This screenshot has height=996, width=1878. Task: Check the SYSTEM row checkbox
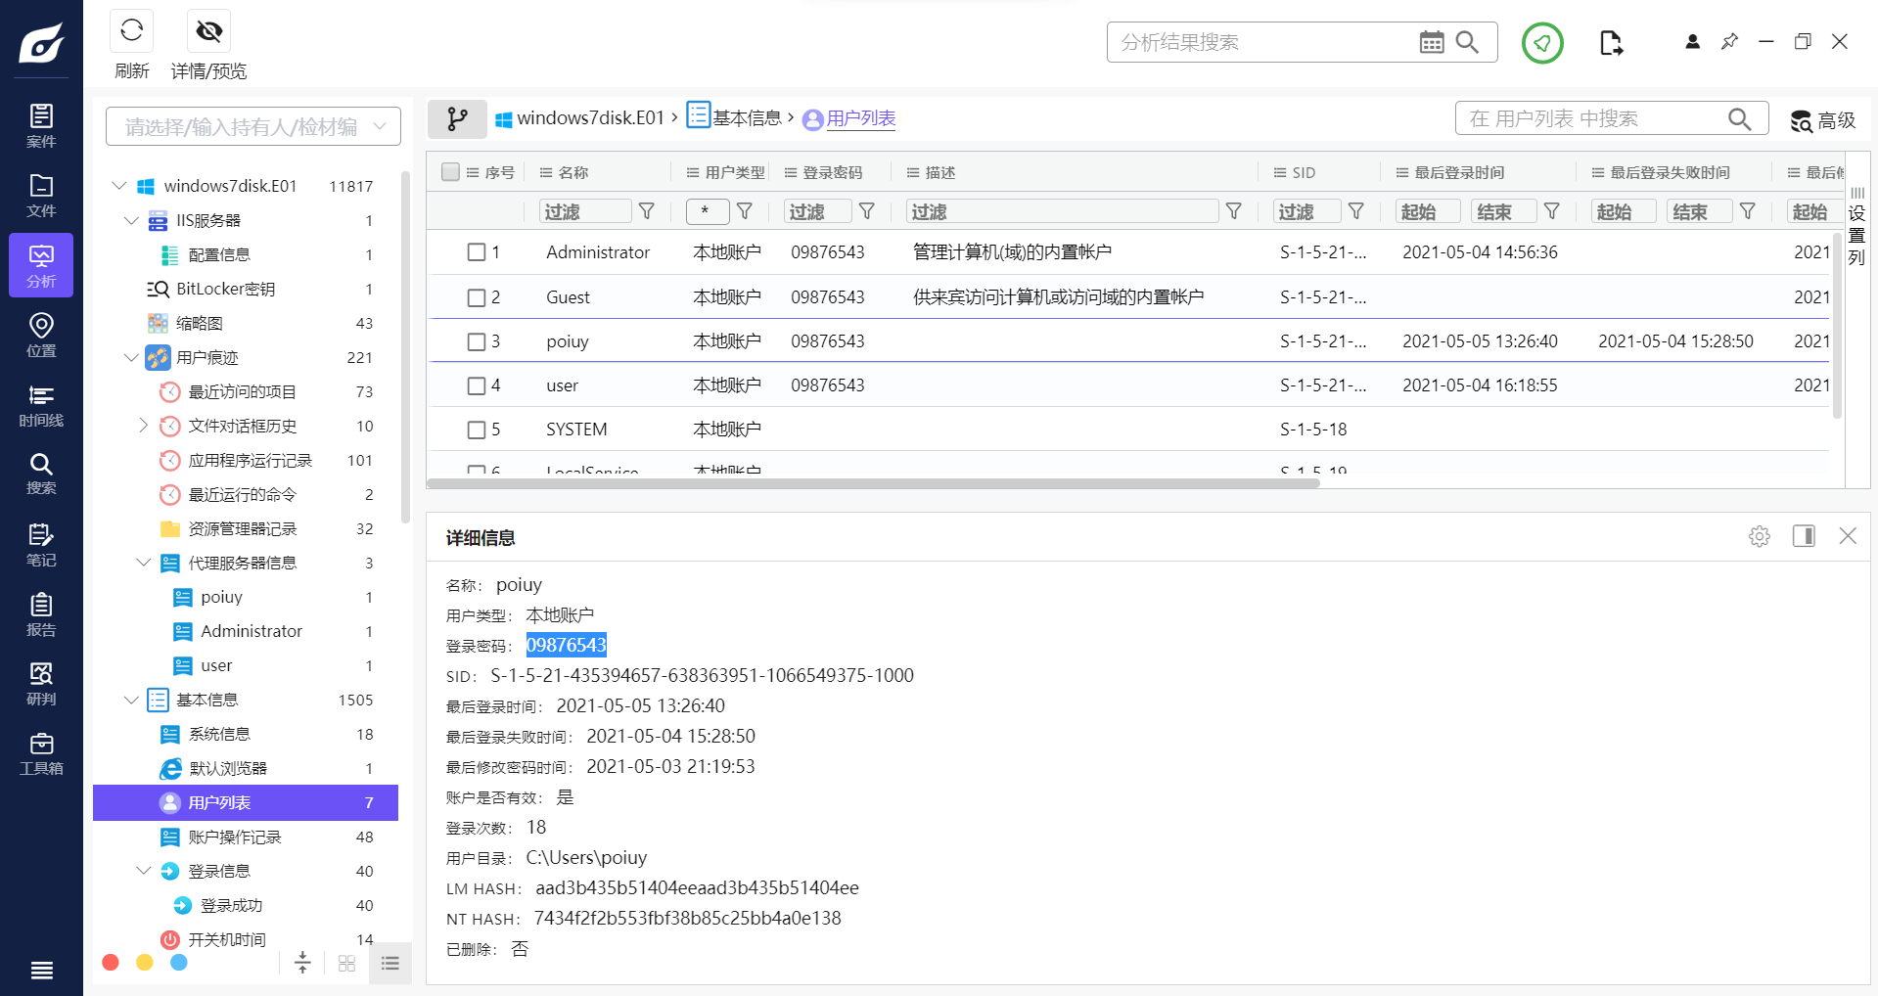coord(477,430)
